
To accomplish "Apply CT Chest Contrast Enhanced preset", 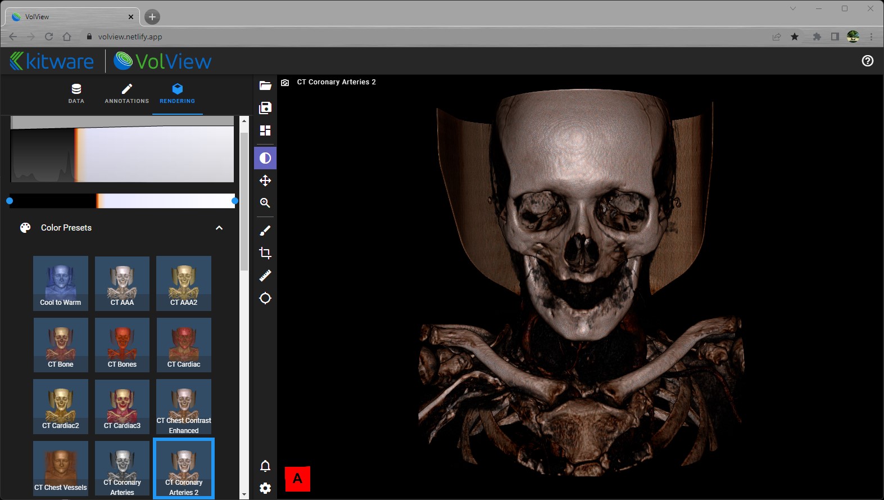I will (x=184, y=407).
